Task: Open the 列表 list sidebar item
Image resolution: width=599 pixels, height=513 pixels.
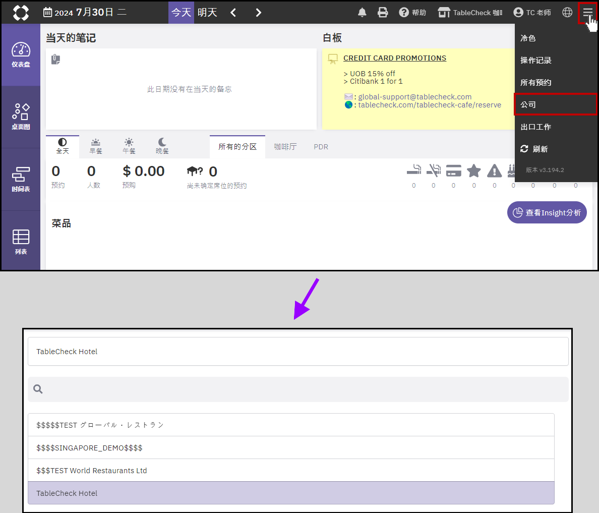Action: tap(21, 242)
